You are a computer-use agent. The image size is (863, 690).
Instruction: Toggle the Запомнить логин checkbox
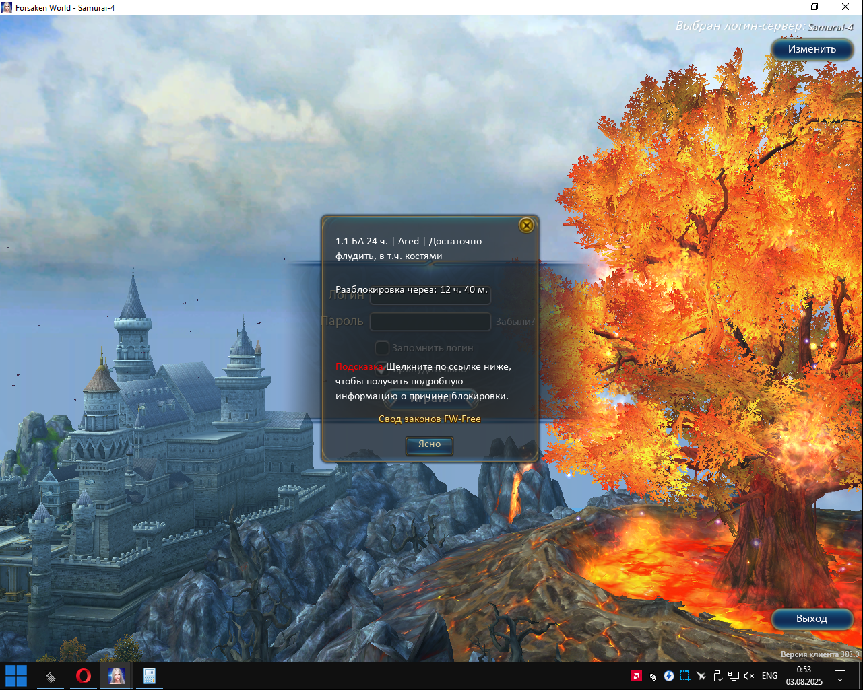point(382,348)
